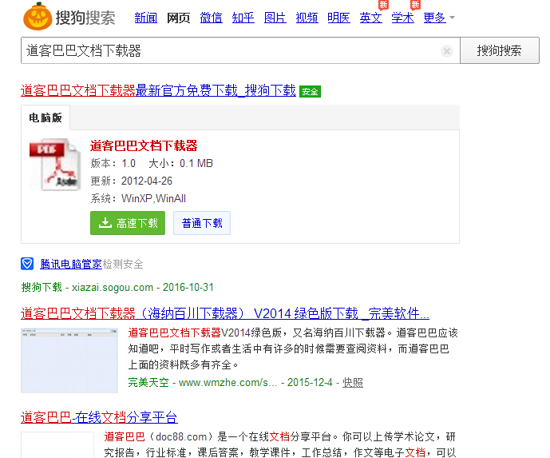Open the 图片 search tab
Image resolution: width=550 pixels, height=458 pixels.
click(x=275, y=18)
